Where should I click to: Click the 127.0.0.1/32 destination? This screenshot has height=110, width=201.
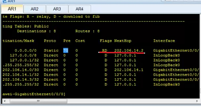[x=24, y=60]
